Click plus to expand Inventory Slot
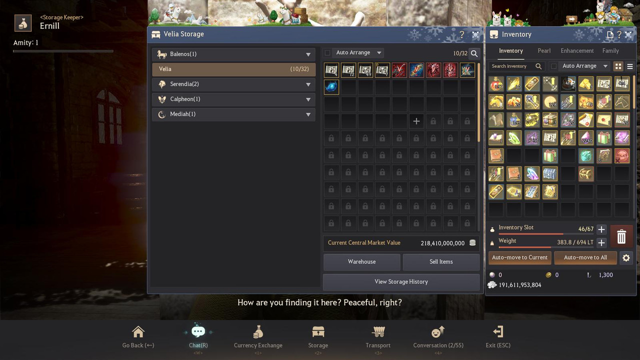This screenshot has height=360, width=640. (601, 229)
